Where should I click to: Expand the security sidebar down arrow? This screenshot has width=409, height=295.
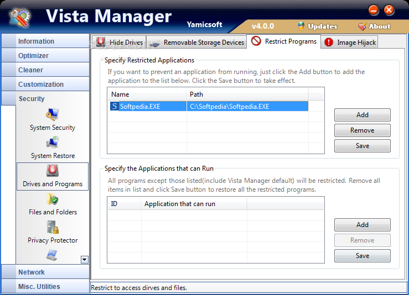(85, 260)
